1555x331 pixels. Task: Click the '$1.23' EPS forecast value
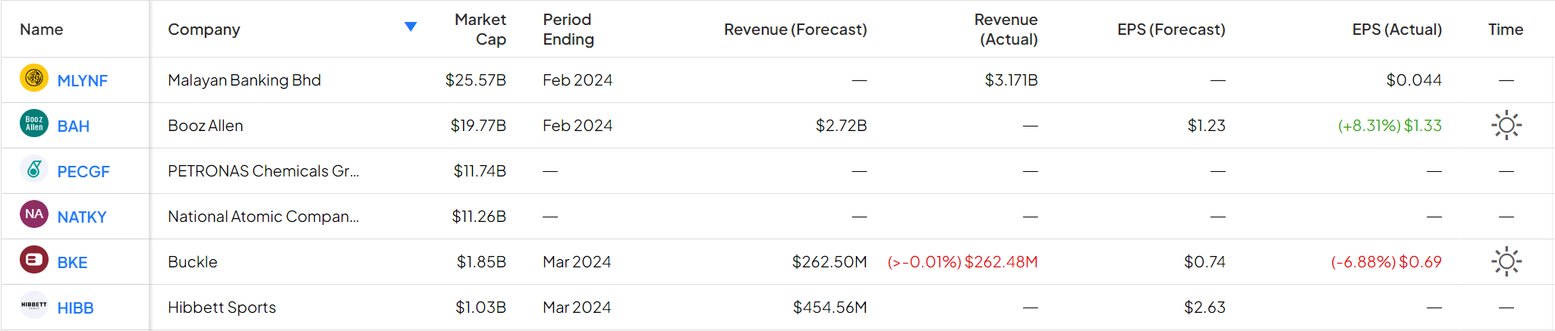click(1207, 126)
